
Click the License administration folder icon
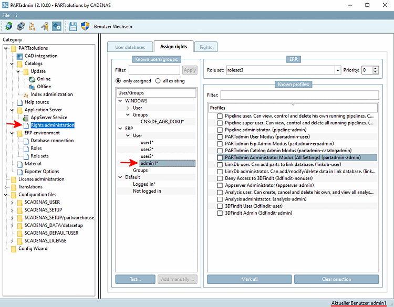coord(14,179)
